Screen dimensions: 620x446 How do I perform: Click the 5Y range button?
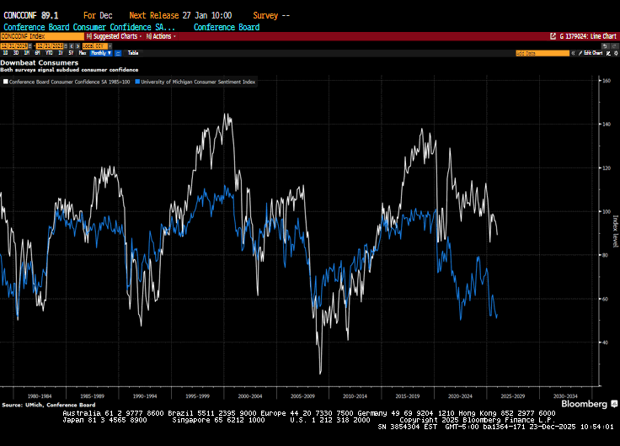click(x=71, y=52)
